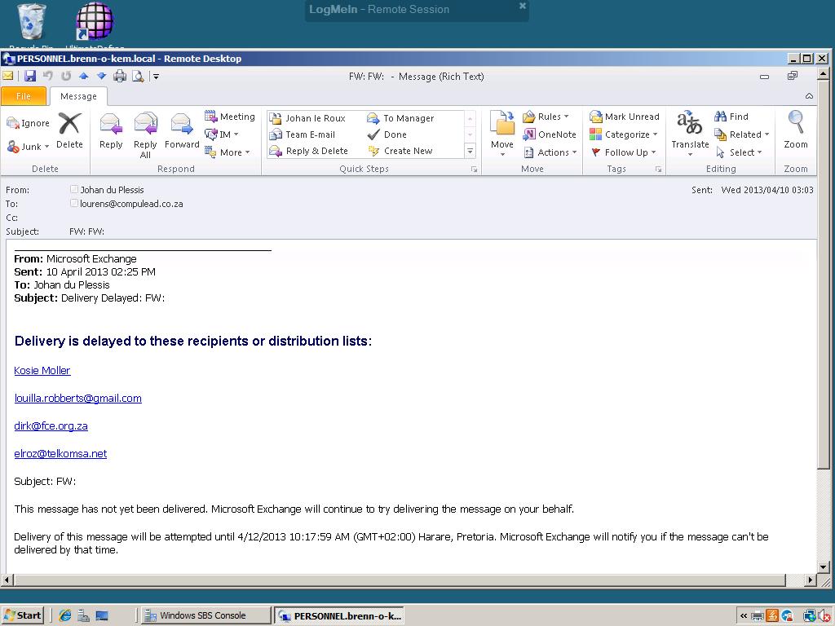Screen dimensions: 835x626
Task: Toggle the presence box beside Johan du Plessis
Action: [x=74, y=189]
